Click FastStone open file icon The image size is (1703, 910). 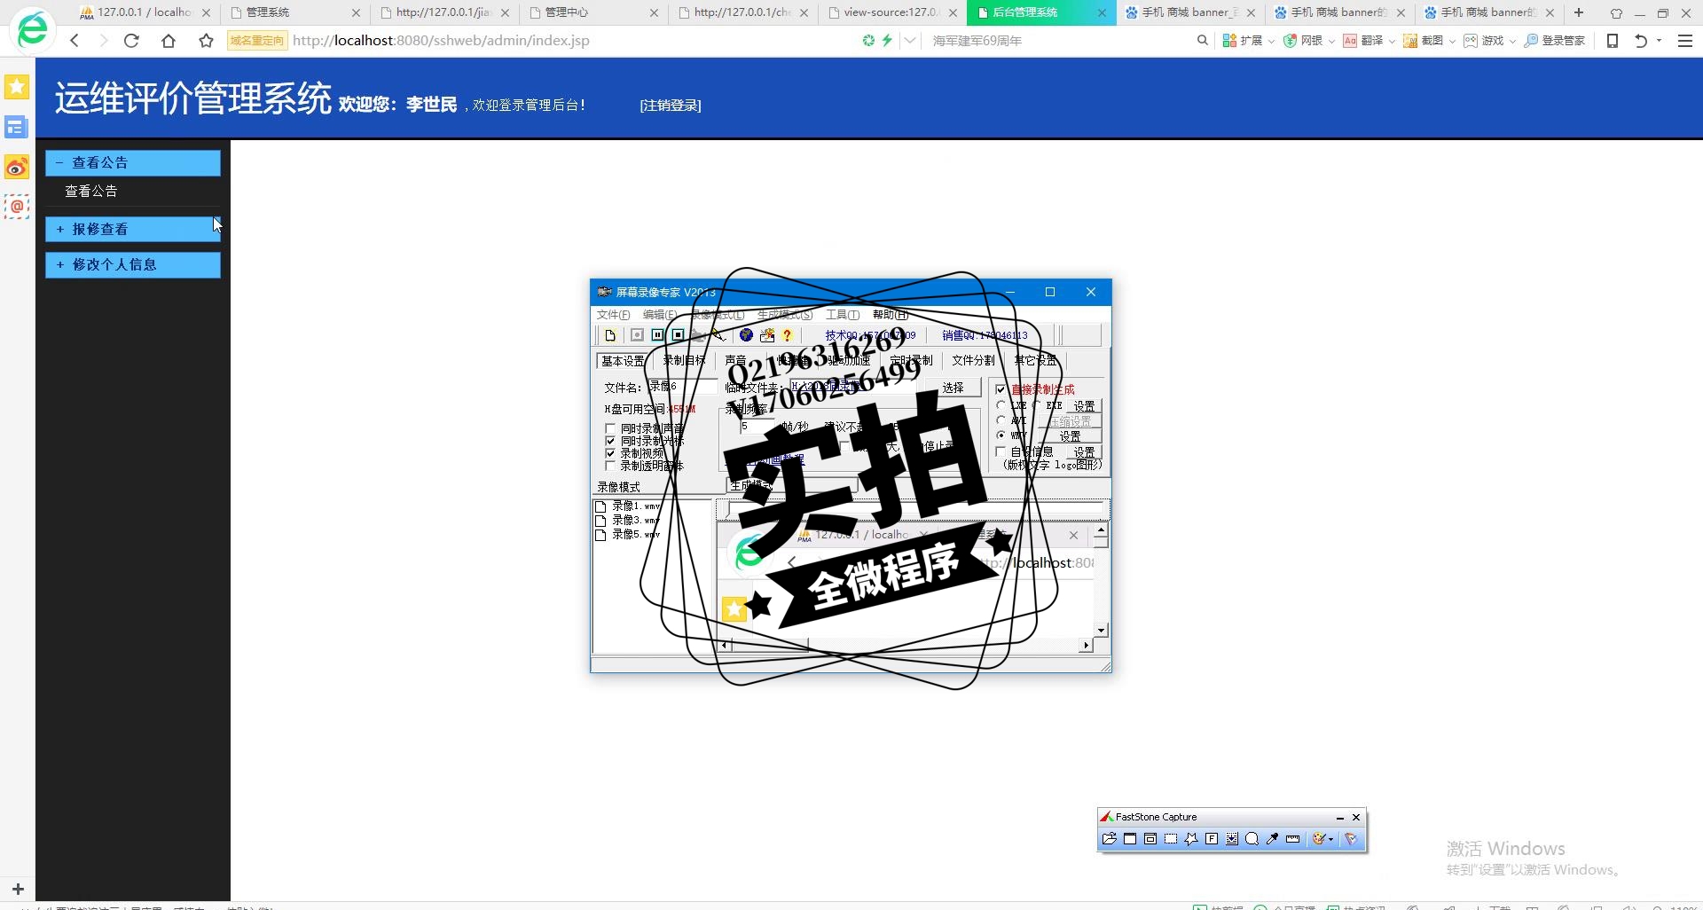(1109, 839)
